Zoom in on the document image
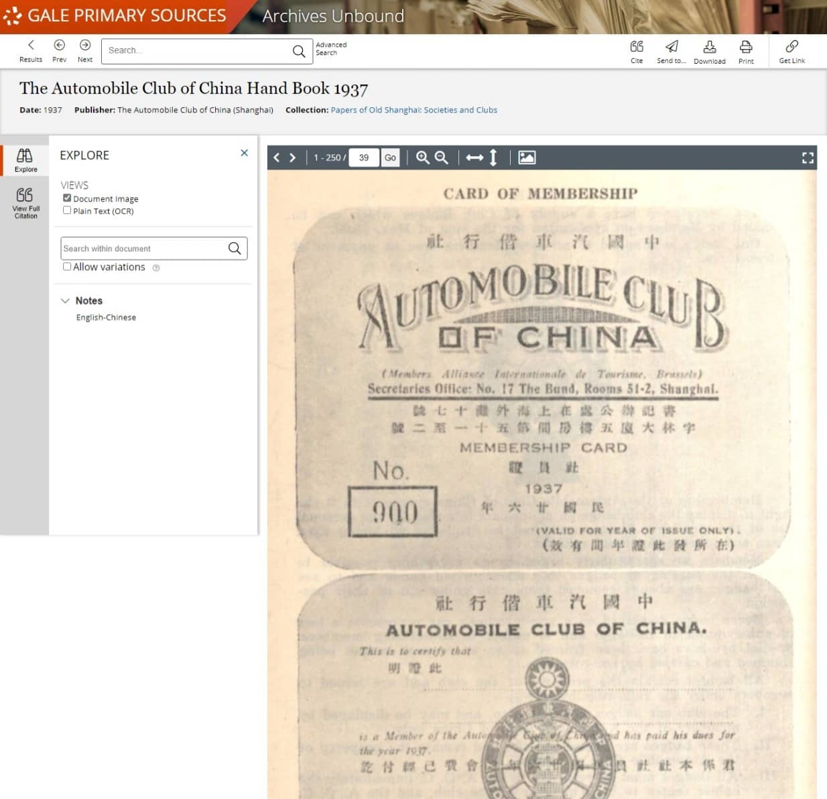 tap(423, 158)
